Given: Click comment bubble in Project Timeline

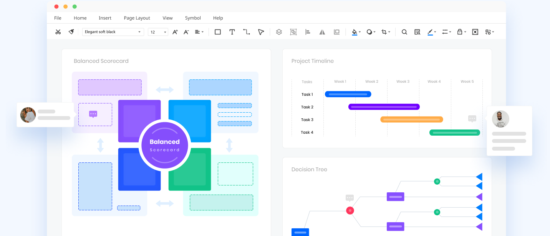Looking at the screenshot, I should (472, 119).
